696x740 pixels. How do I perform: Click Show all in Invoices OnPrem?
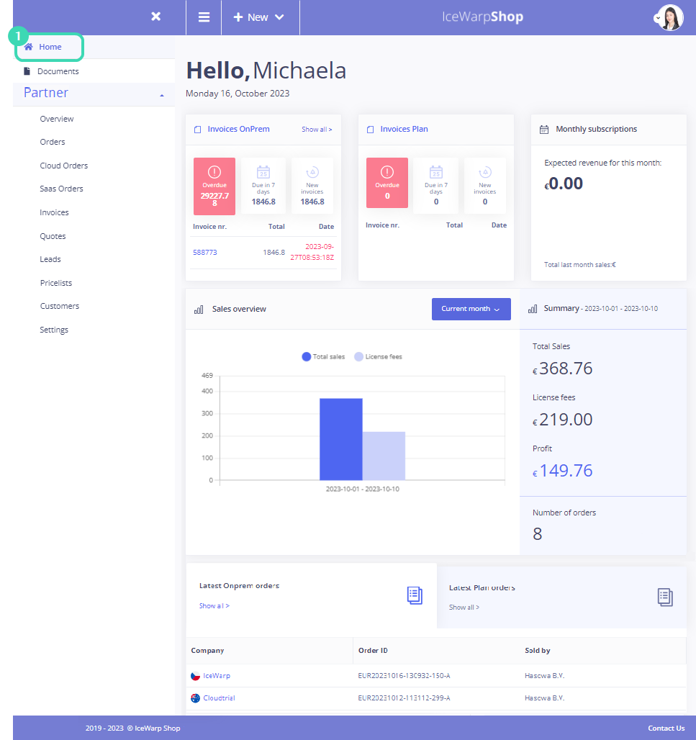point(317,130)
